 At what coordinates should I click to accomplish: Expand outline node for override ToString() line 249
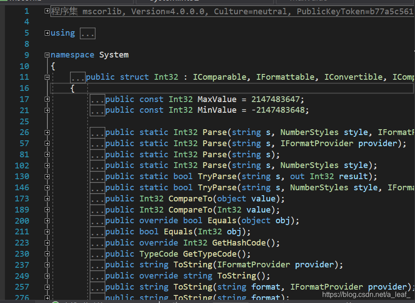tap(47, 276)
